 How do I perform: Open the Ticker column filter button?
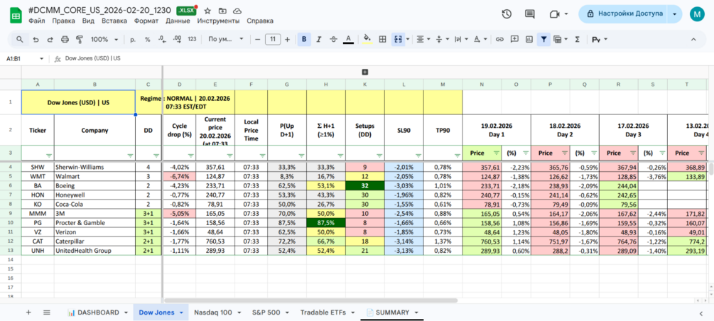49,155
